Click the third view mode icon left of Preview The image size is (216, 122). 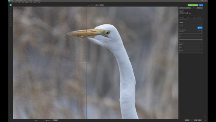[49, 120]
